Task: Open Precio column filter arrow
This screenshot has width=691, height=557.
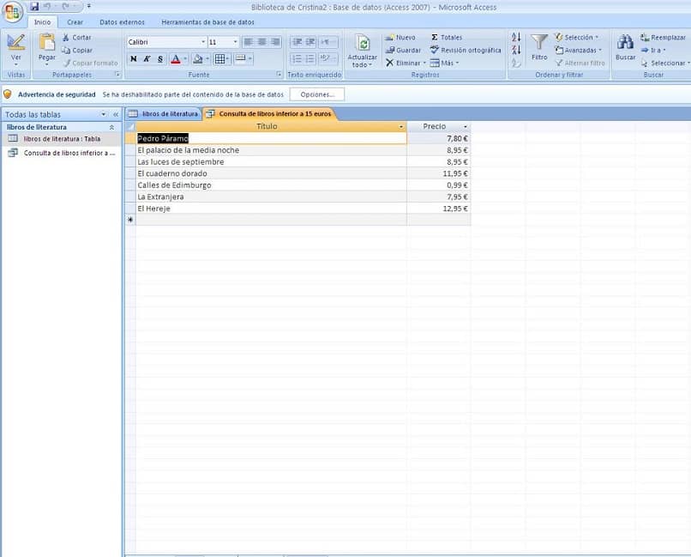Action: point(466,126)
